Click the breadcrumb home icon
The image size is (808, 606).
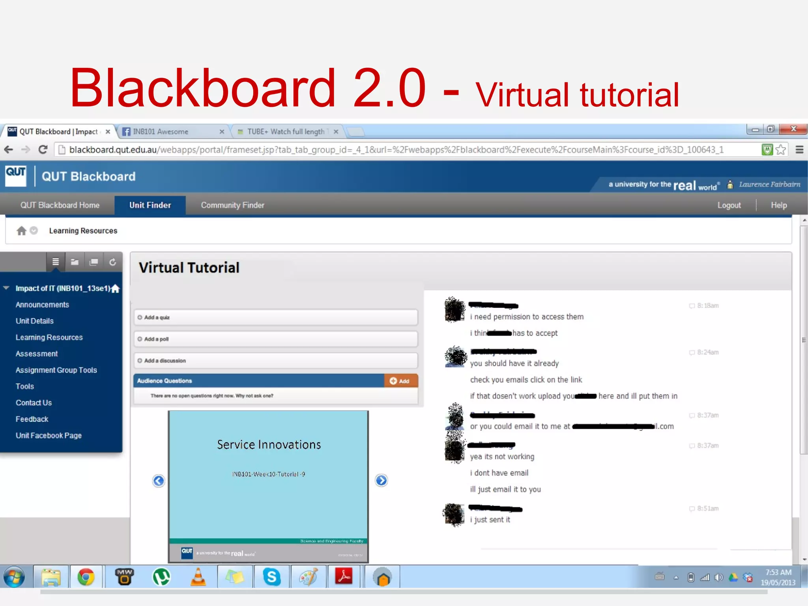coord(21,230)
